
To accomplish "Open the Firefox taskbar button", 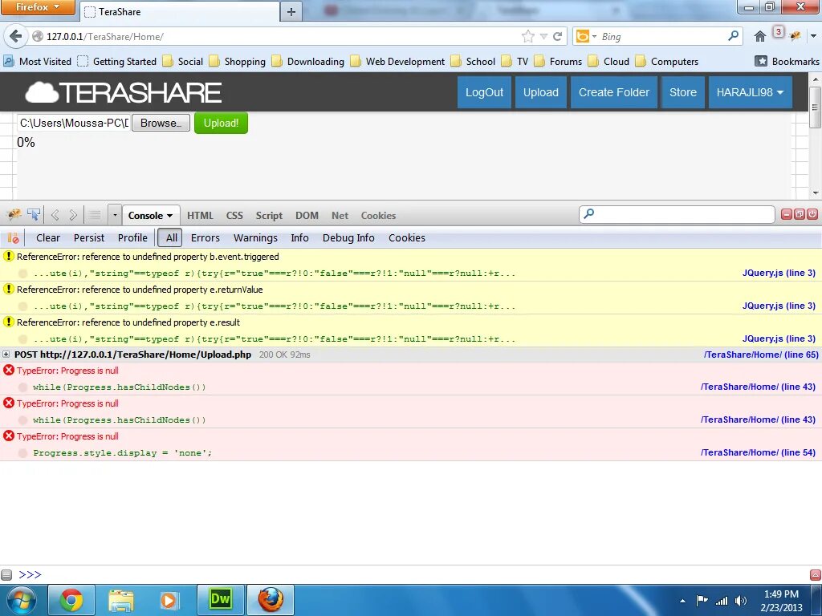I will point(271,600).
